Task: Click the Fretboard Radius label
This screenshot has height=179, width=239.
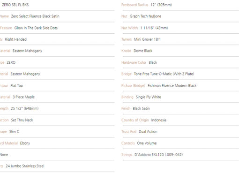Action: pyautogui.click(x=134, y=5)
